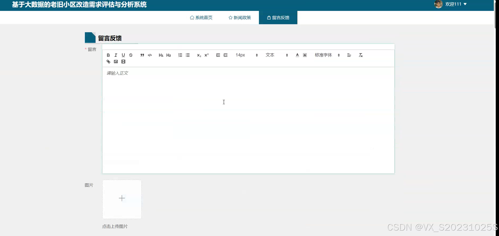Insert a video into the editor

[x=123, y=62]
